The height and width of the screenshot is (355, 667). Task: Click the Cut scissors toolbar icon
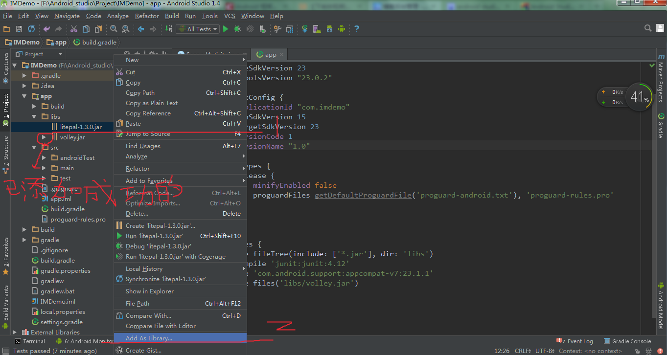click(x=74, y=29)
